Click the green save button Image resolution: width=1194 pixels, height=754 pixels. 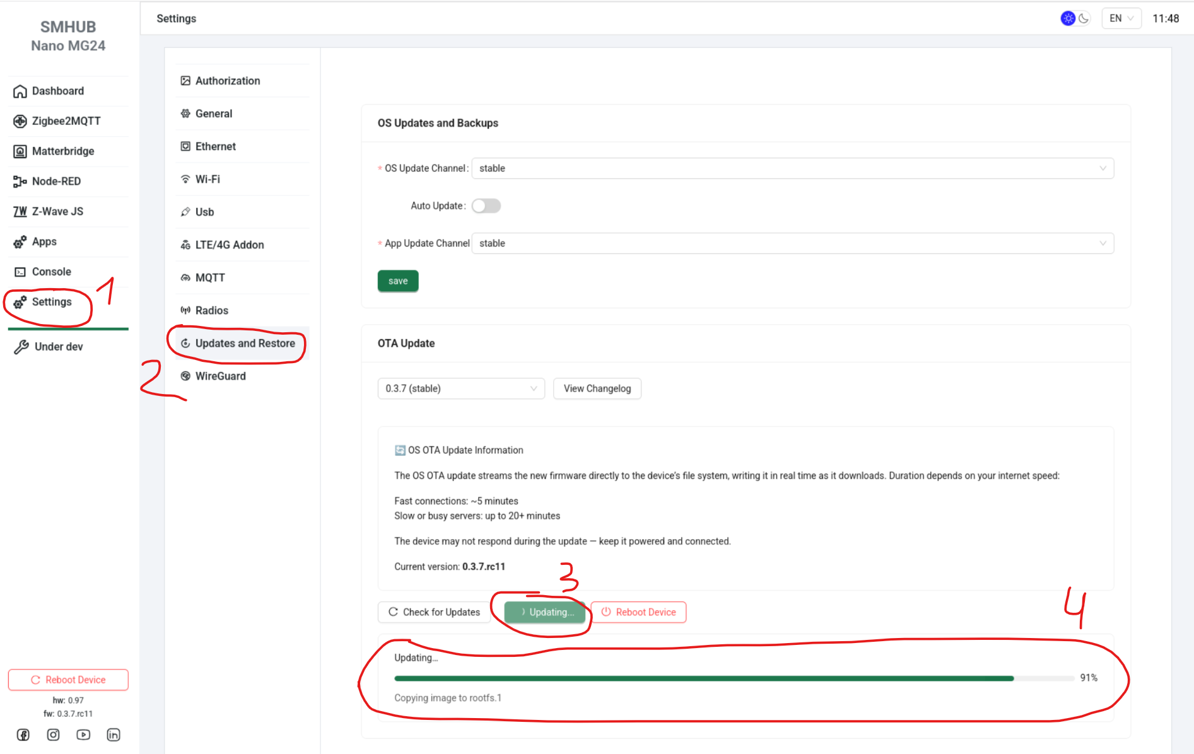(x=398, y=281)
